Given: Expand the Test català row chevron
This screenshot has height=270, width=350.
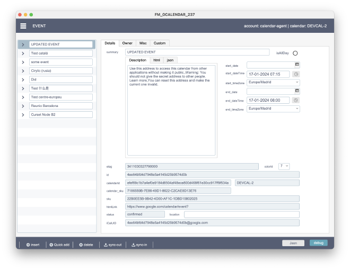Looking at the screenshot, I should pyautogui.click(x=23, y=53).
